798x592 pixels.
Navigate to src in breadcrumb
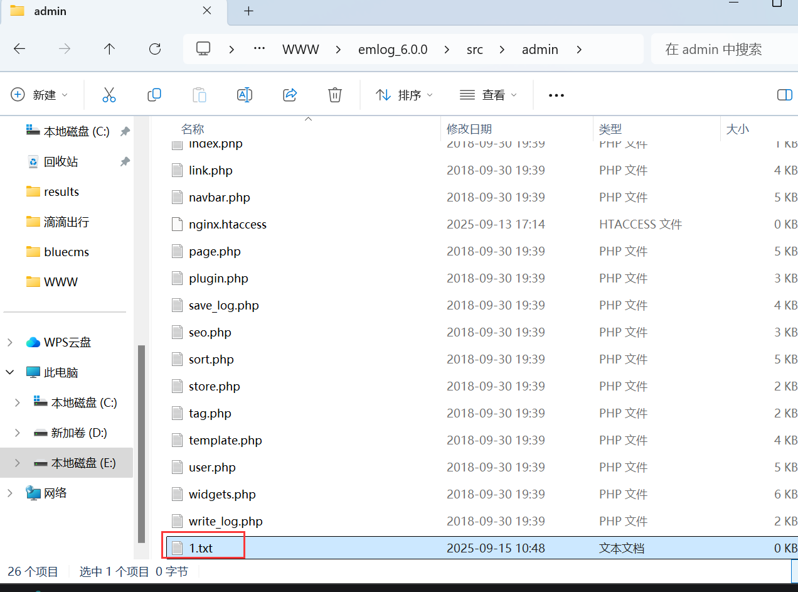[475, 50]
